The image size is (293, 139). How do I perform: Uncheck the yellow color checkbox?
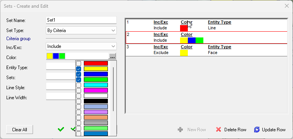79,69
